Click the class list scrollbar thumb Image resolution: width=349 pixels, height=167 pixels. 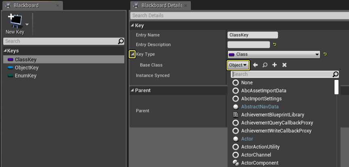(336, 87)
